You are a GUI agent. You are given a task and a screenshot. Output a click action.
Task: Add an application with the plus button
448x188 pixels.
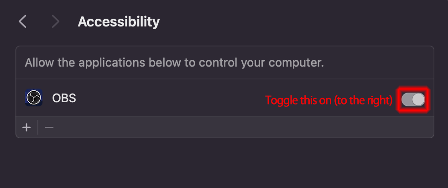click(x=27, y=127)
